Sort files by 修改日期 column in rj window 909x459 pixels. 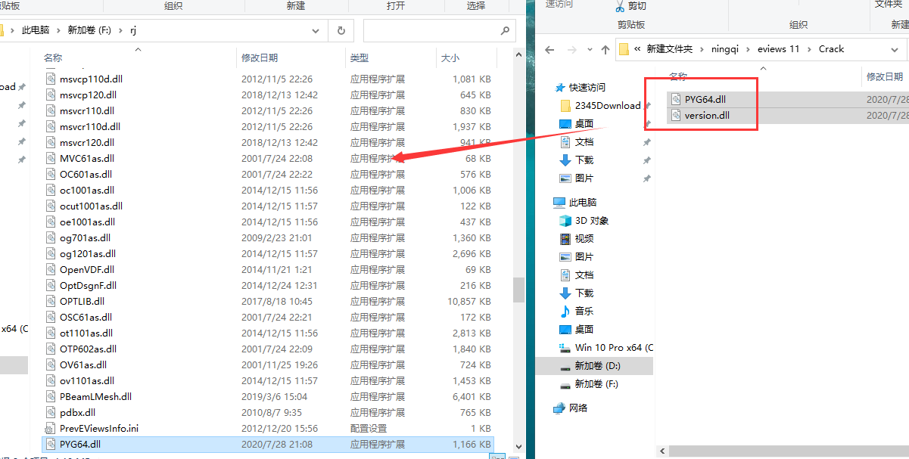260,58
